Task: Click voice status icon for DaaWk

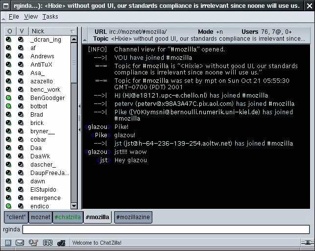Action: coord(21,156)
